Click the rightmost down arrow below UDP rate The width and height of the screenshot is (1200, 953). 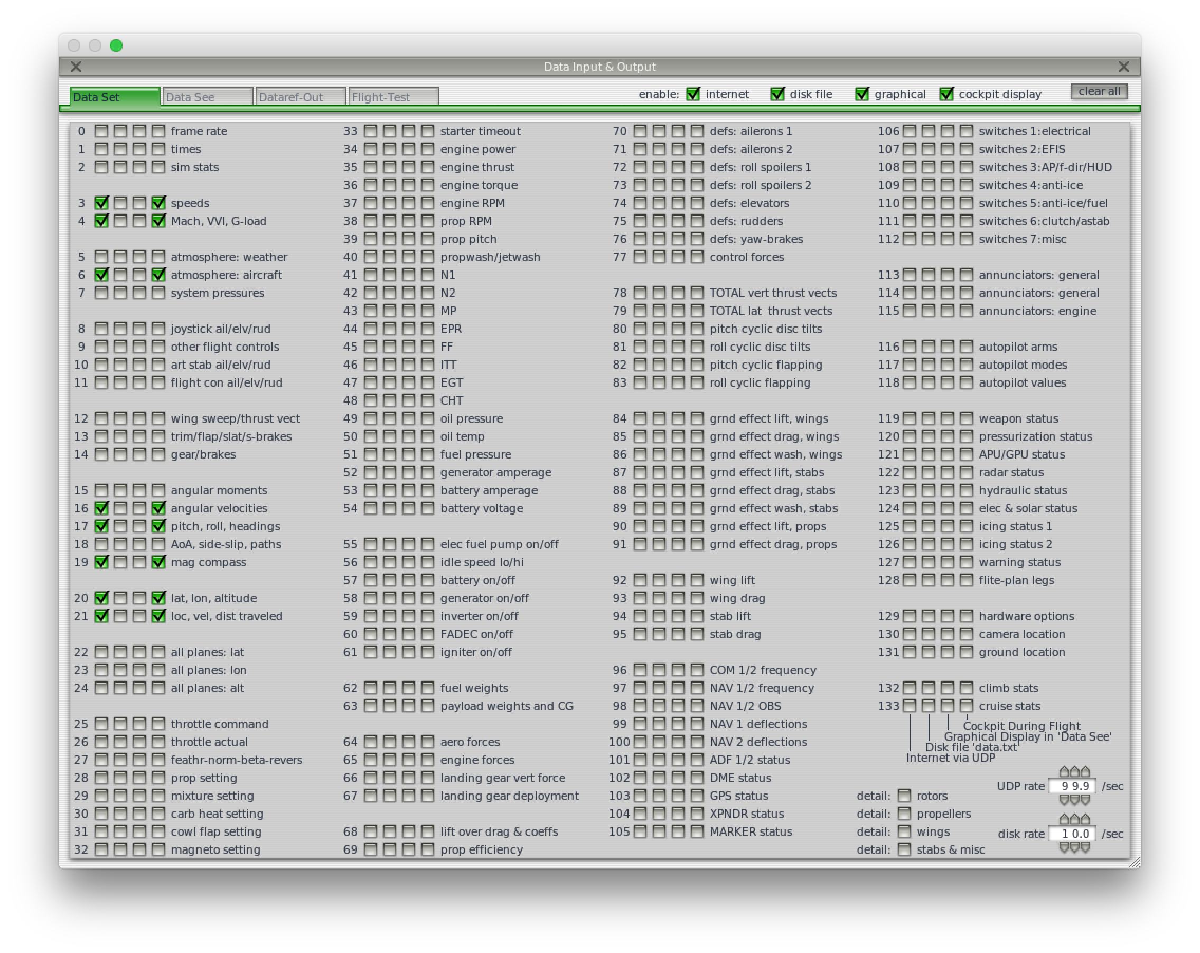click(x=1085, y=800)
